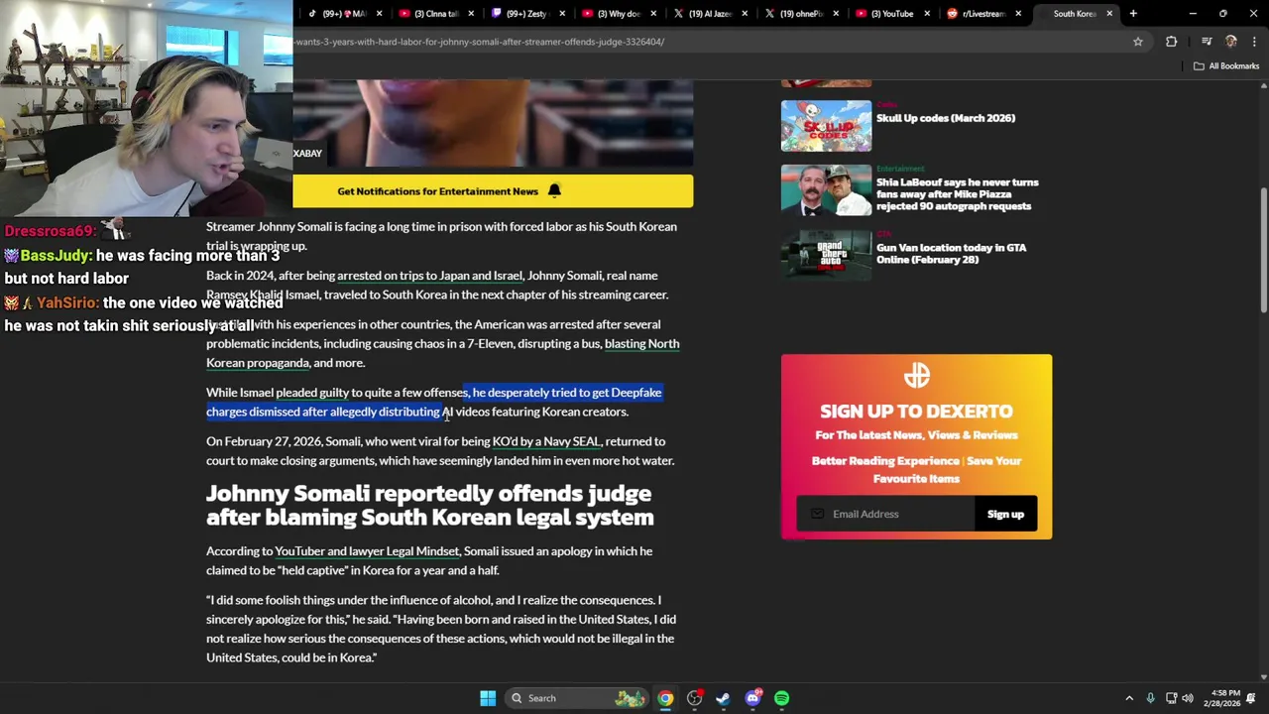
Task: Open OBS Studio from the taskbar
Action: click(x=694, y=698)
